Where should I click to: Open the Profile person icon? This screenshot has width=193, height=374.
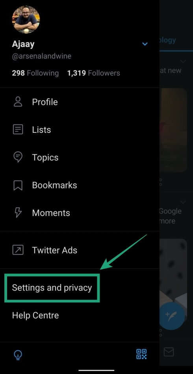[x=18, y=102]
